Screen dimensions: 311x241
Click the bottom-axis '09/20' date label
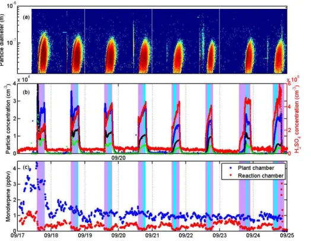(x=119, y=236)
